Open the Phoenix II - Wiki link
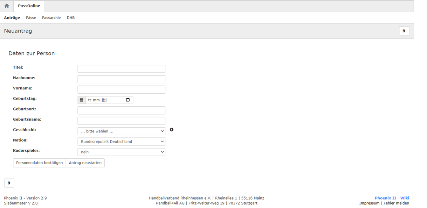427x208 pixels. [392, 198]
